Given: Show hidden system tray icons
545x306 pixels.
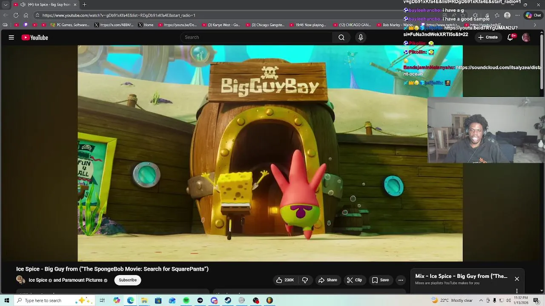Looking at the screenshot, I should [480, 300].
